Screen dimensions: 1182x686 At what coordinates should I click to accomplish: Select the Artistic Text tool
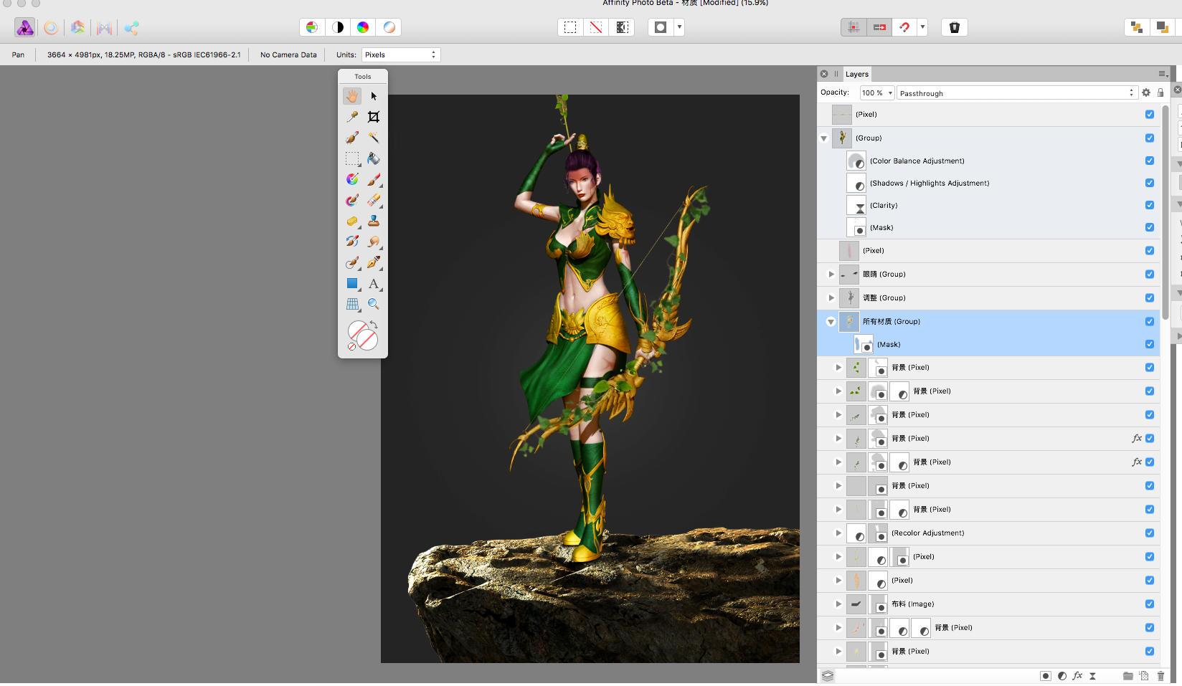coord(374,284)
